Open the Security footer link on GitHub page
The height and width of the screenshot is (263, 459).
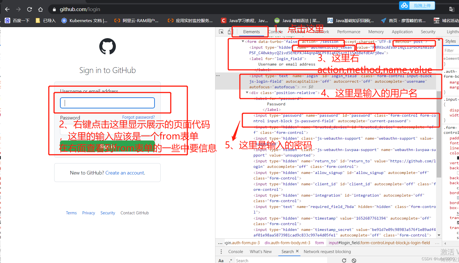click(x=108, y=213)
